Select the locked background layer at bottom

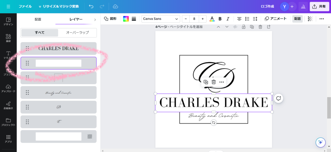[59, 136]
